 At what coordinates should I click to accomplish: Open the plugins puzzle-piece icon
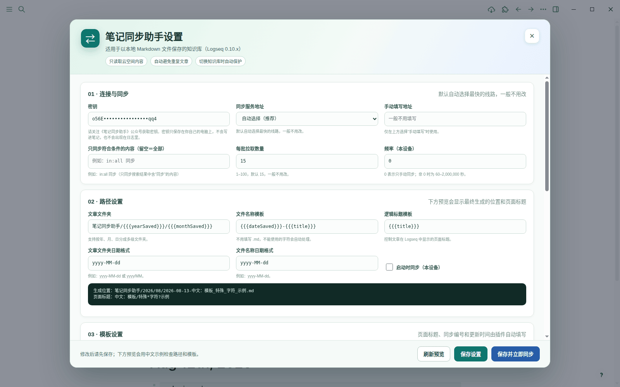click(505, 9)
